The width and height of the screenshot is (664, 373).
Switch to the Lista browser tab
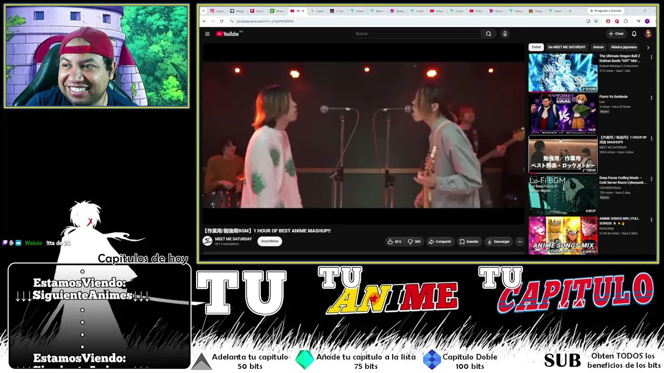click(257, 11)
